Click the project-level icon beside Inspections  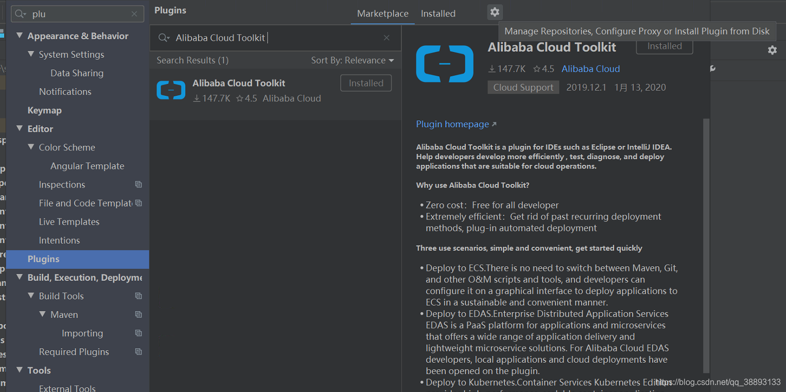pos(138,184)
